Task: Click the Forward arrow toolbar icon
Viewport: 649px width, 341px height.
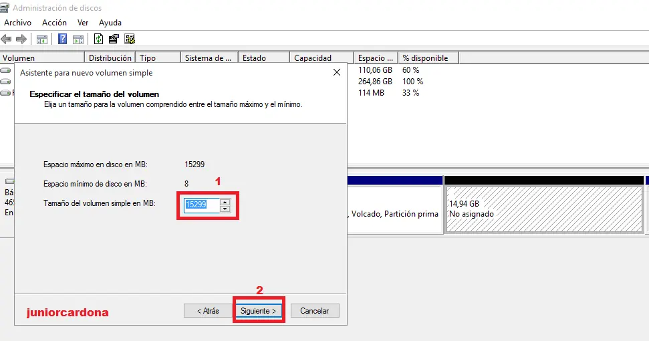Action: [x=21, y=39]
